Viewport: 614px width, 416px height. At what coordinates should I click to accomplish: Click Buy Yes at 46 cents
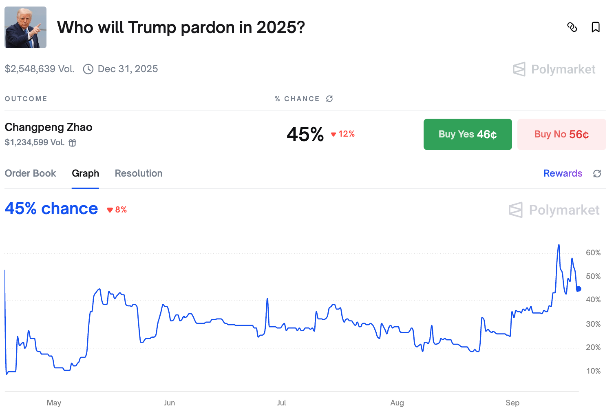click(468, 134)
